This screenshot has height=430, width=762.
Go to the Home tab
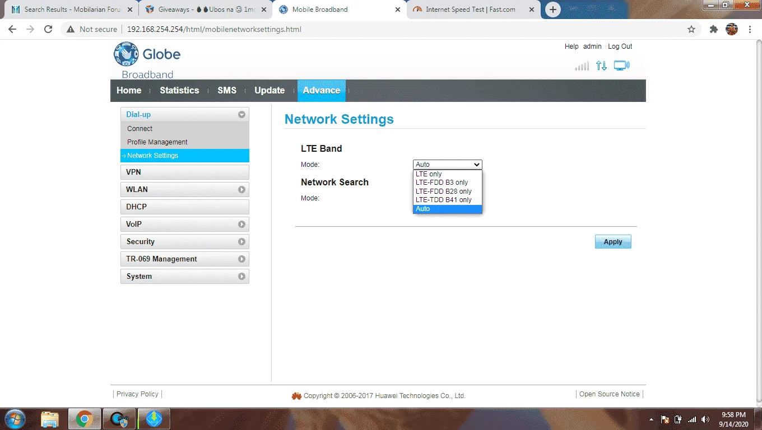(129, 90)
